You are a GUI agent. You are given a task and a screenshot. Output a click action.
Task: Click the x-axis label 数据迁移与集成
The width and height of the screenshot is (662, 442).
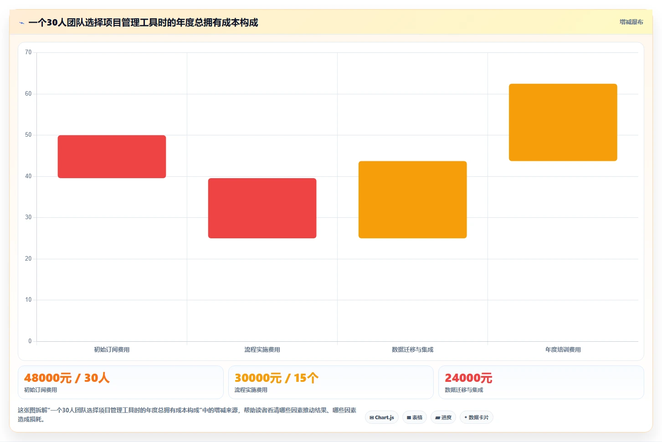tap(412, 349)
